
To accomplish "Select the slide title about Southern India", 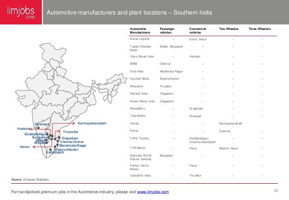I will pyautogui.click(x=129, y=13).
